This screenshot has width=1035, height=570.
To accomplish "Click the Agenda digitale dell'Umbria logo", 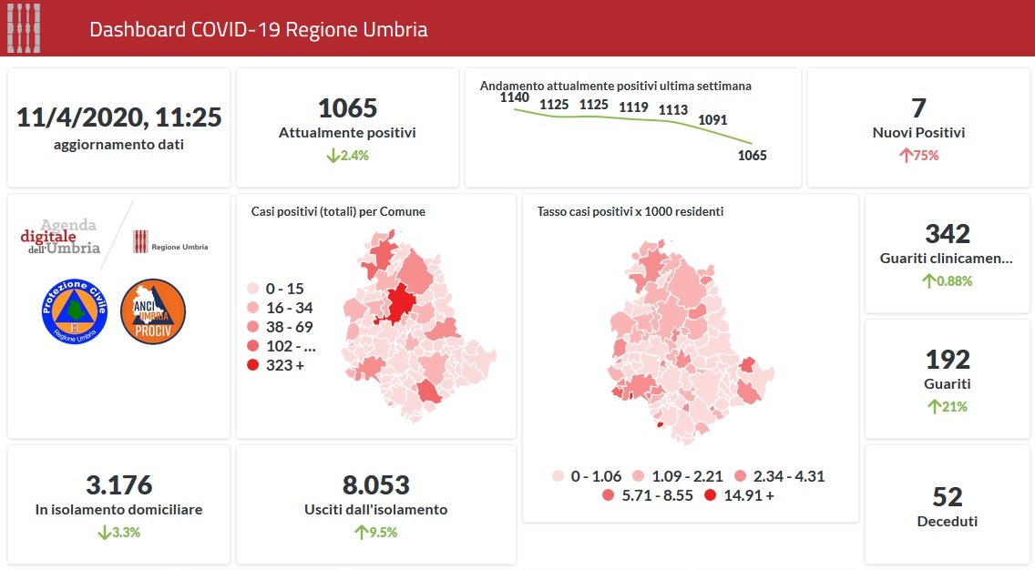I will (60, 237).
